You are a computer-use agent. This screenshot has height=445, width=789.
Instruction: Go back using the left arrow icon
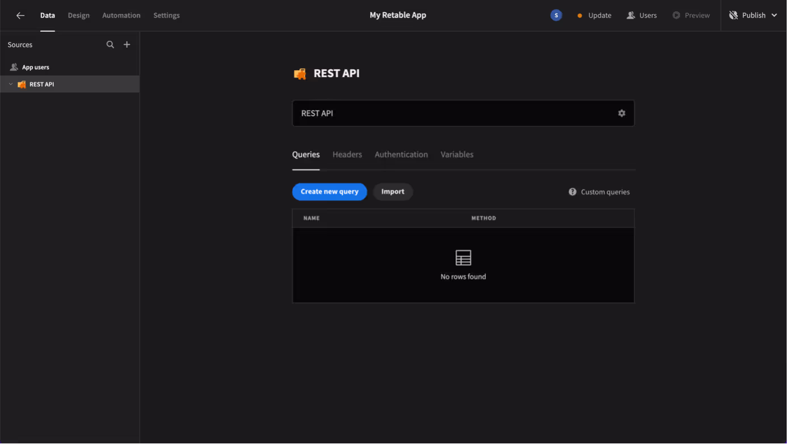click(20, 15)
